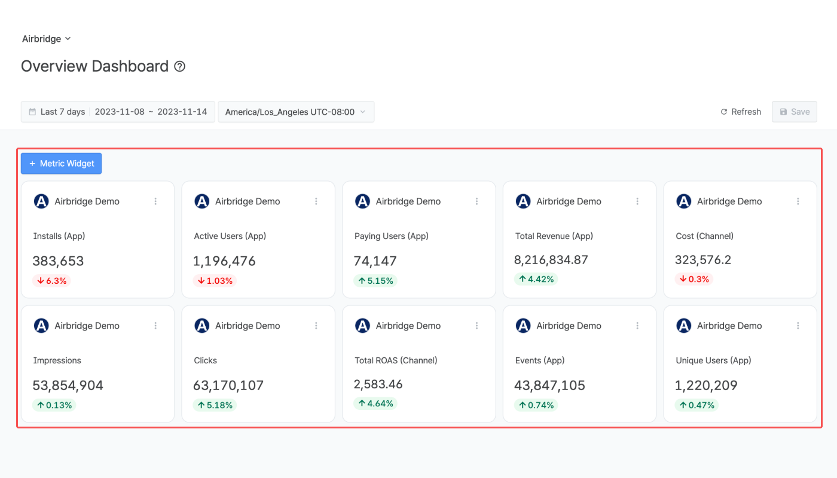Screen dimensions: 837x478
Task: Click the Airbridge logo on Cost (Channel) card
Action: 684,201
